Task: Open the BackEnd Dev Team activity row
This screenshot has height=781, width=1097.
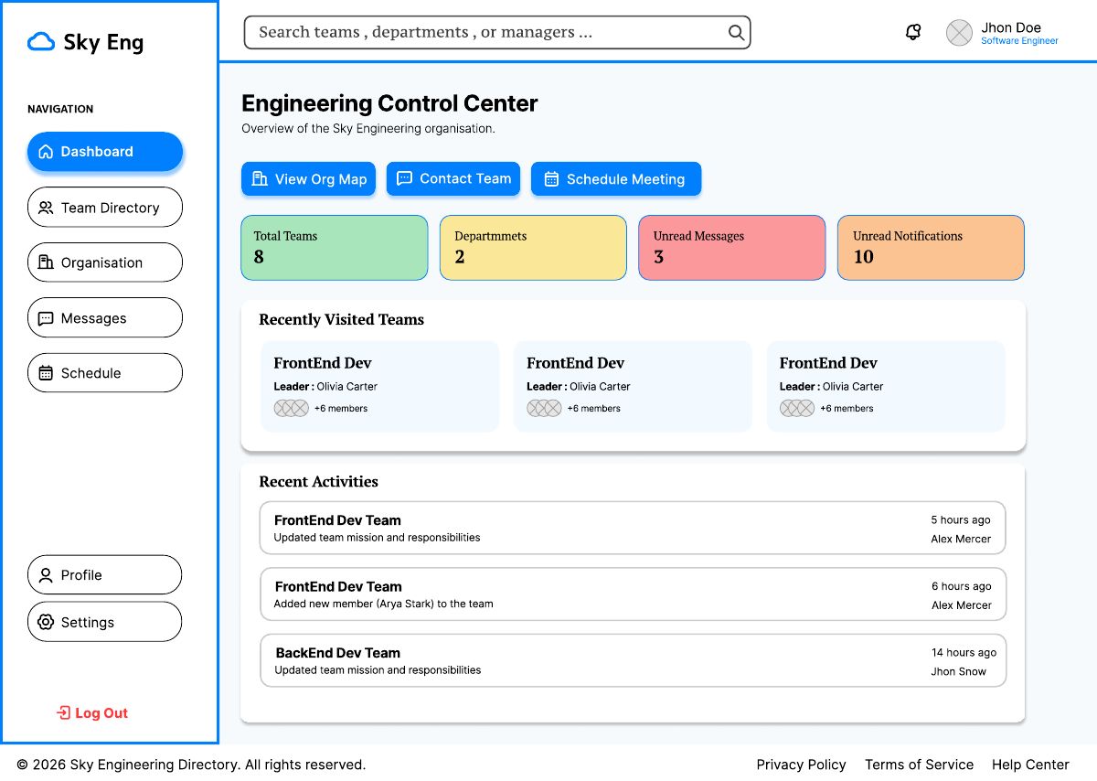Action: coord(633,660)
